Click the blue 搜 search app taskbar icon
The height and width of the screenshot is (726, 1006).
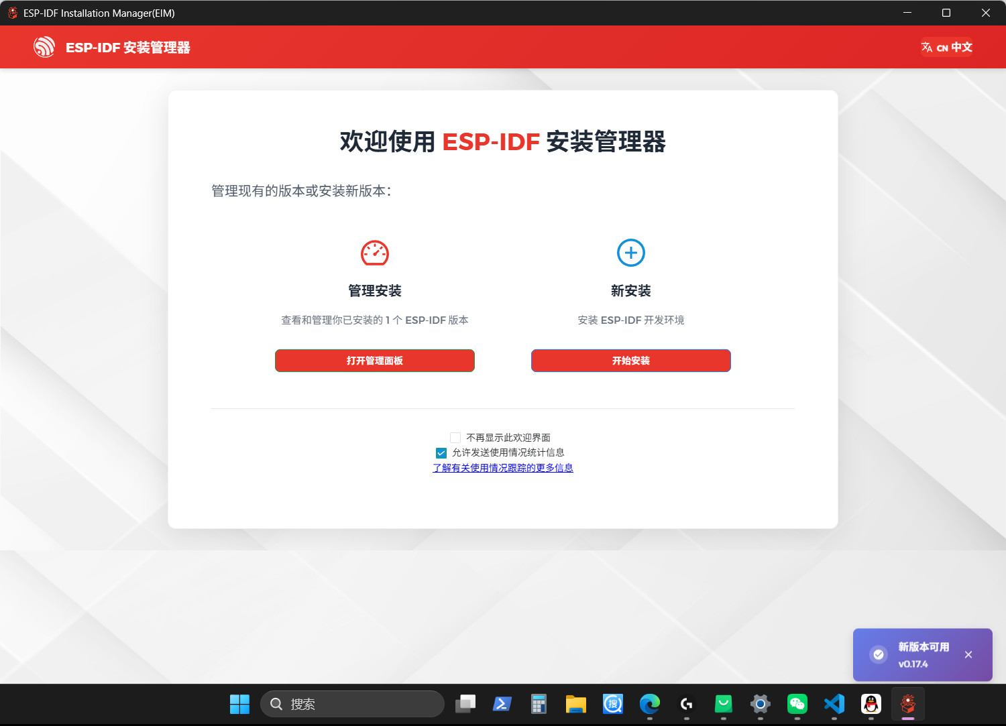click(x=613, y=705)
